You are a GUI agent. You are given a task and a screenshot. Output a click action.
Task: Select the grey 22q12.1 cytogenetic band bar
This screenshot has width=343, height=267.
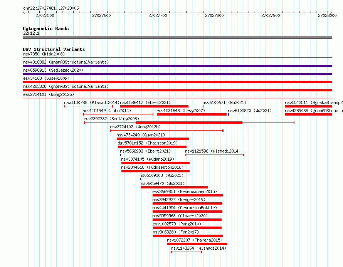click(177, 37)
